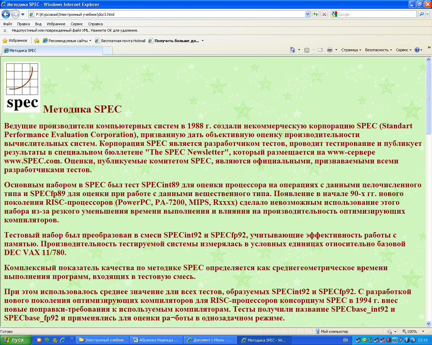Click the XML error notification text
Viewport: 432px width, 345px height.
click(x=75, y=30)
